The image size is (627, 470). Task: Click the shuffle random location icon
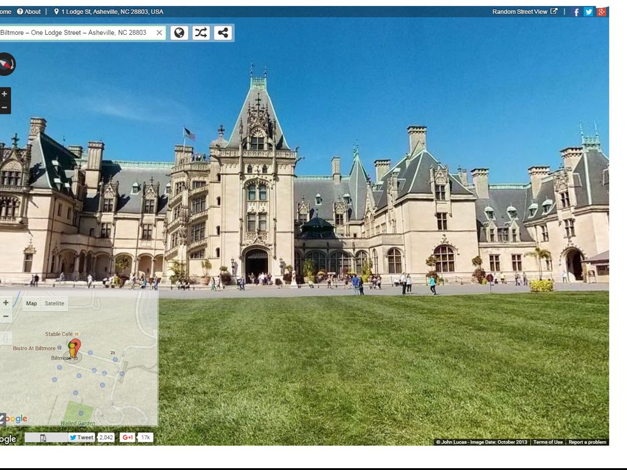click(201, 33)
